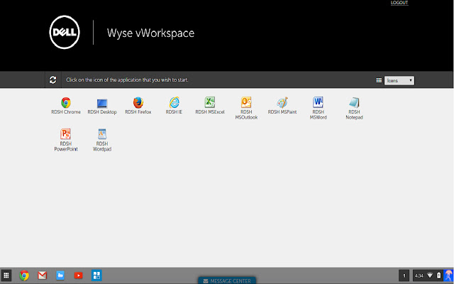Open the Icons view mode dropdown
Screen dimensions: 454x284
[x=399, y=80]
